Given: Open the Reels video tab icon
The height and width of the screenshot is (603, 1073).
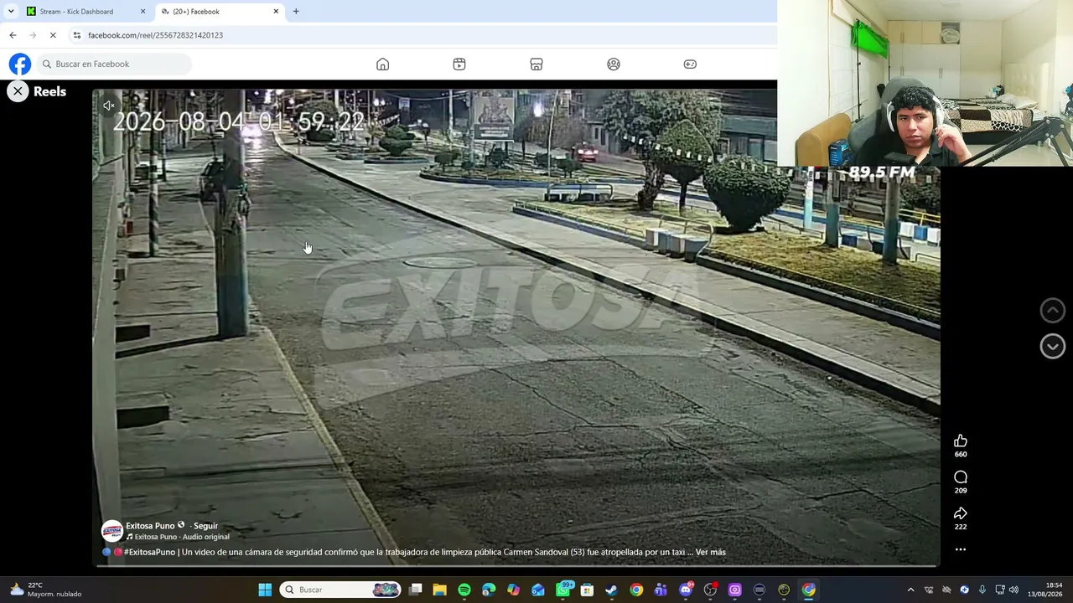Looking at the screenshot, I should click(x=459, y=64).
